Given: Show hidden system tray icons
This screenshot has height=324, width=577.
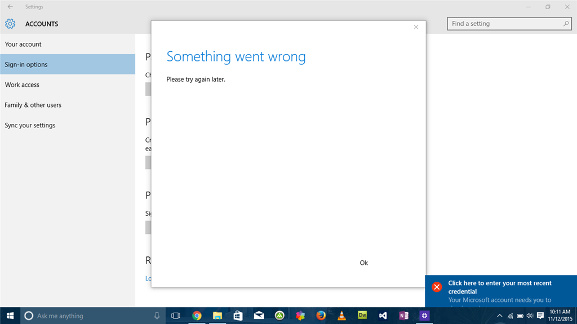Looking at the screenshot, I should (499, 316).
